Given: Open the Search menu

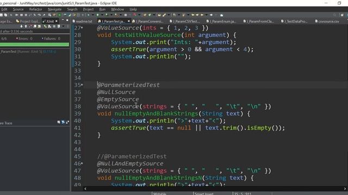Looking at the screenshot, I should pos(72,9).
